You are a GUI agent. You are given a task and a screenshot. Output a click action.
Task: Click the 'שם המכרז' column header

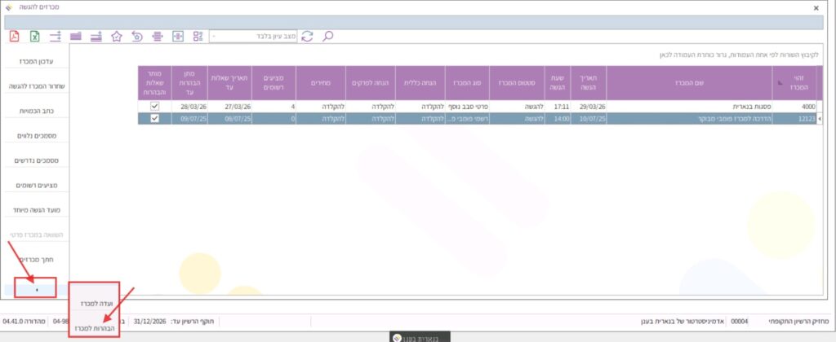click(x=687, y=82)
